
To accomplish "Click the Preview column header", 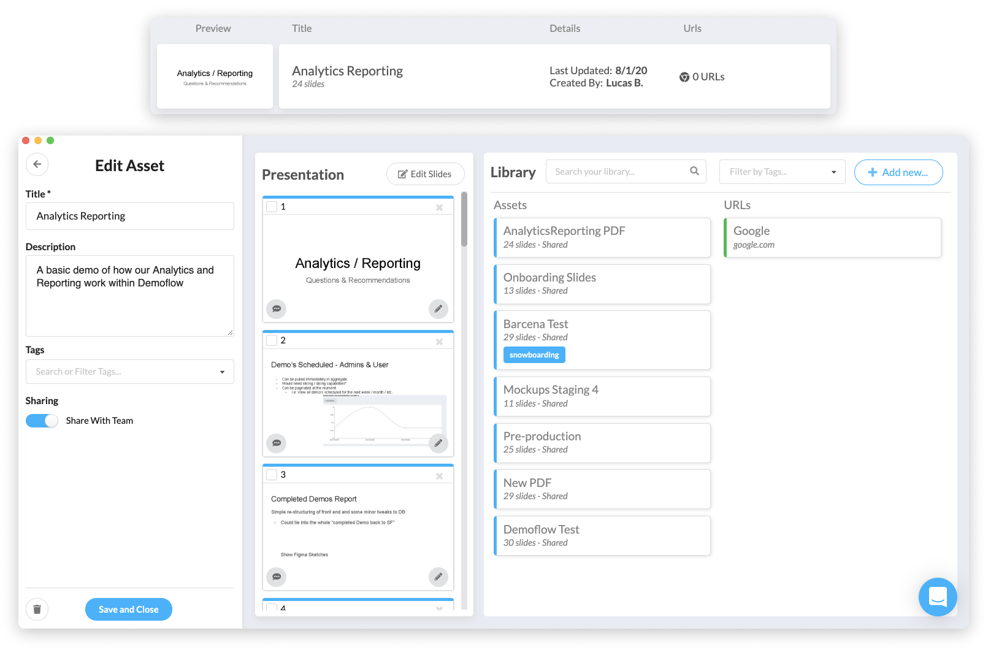I will 213,28.
